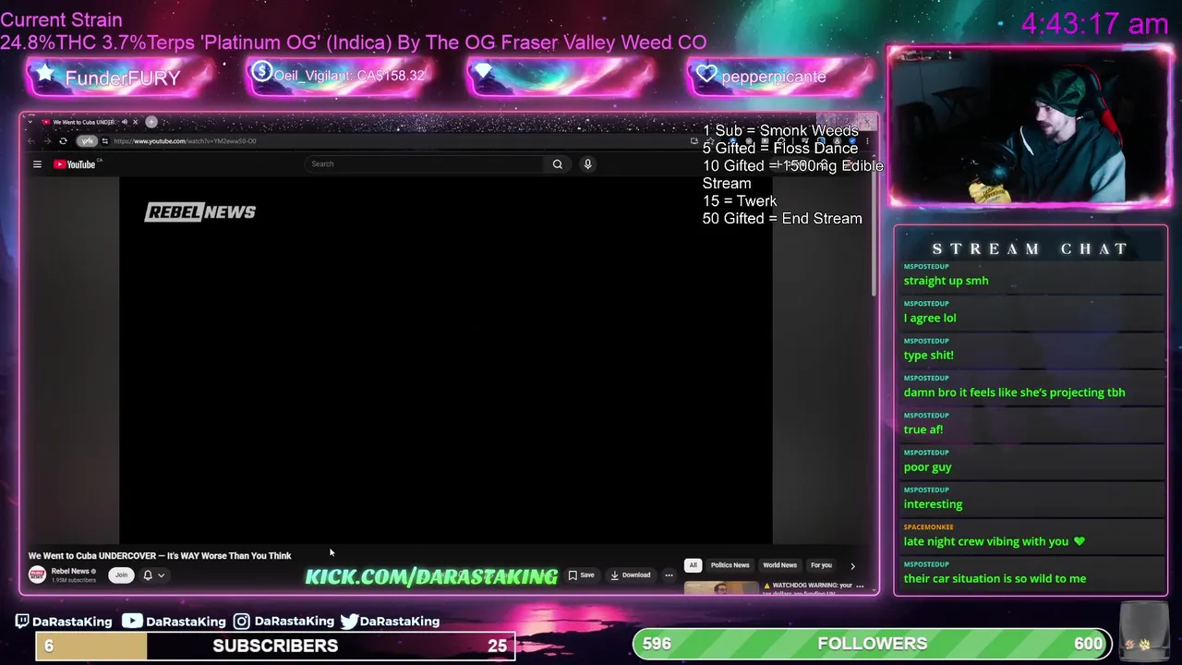Click chat message 'late night crew vibing with you'
The image size is (1182, 665).
click(995, 541)
